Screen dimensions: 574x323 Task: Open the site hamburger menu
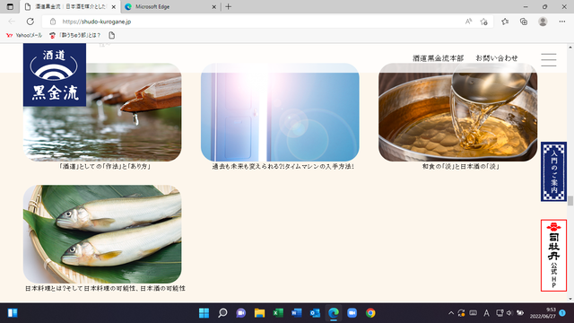pyautogui.click(x=548, y=60)
